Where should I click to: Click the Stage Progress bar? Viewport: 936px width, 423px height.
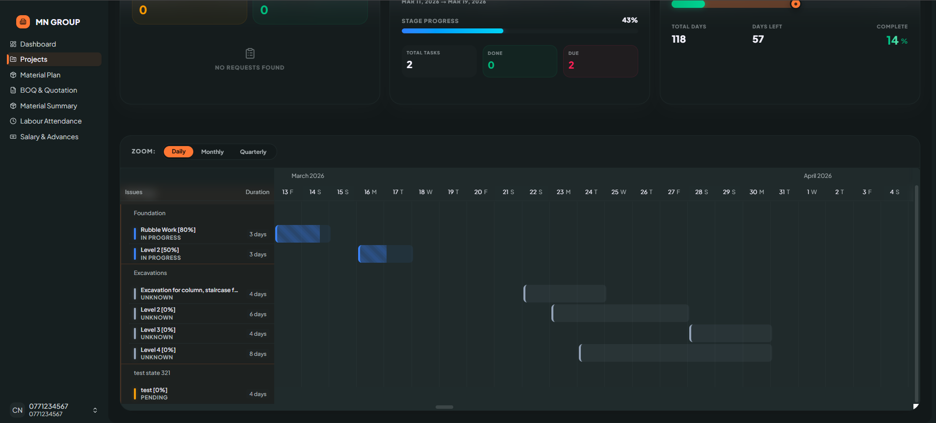[520, 31]
